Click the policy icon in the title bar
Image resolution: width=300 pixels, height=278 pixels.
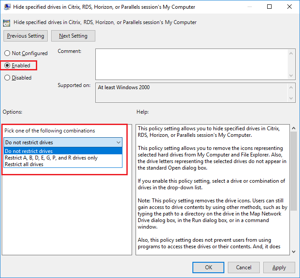(x=7, y=7)
